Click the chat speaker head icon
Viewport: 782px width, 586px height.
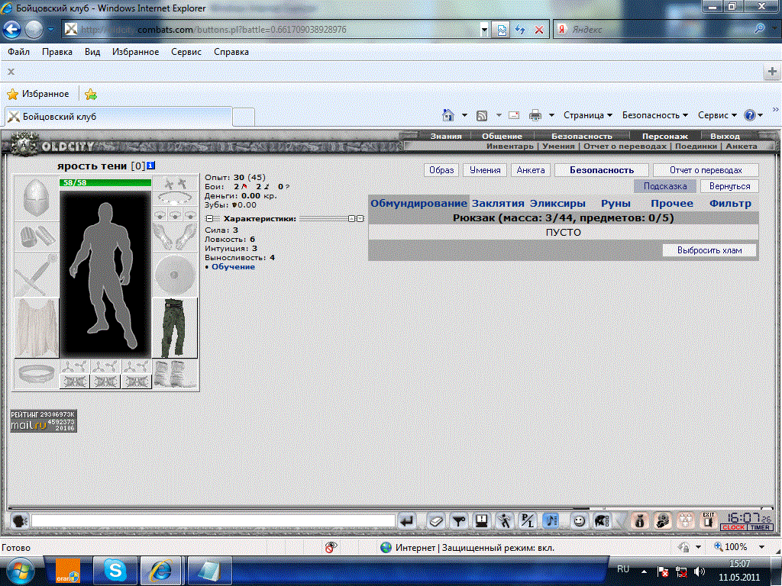pyautogui.click(x=20, y=521)
